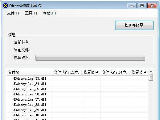Open the 帮助(H) menu
The image size is (160, 120).
[49, 13]
